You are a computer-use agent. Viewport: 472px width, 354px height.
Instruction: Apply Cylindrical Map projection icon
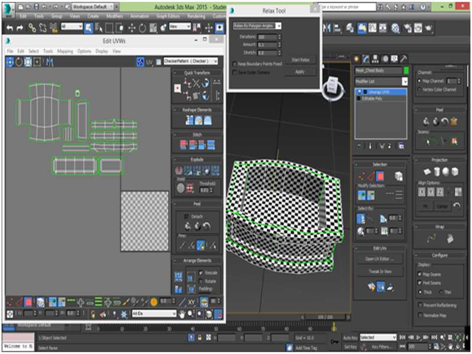(437, 172)
